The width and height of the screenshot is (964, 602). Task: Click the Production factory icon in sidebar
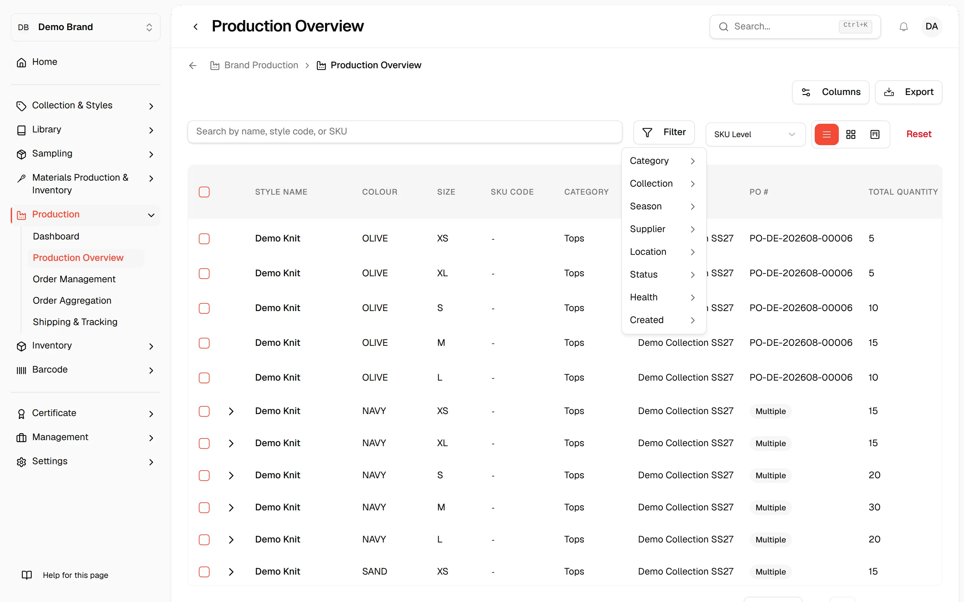tap(21, 215)
